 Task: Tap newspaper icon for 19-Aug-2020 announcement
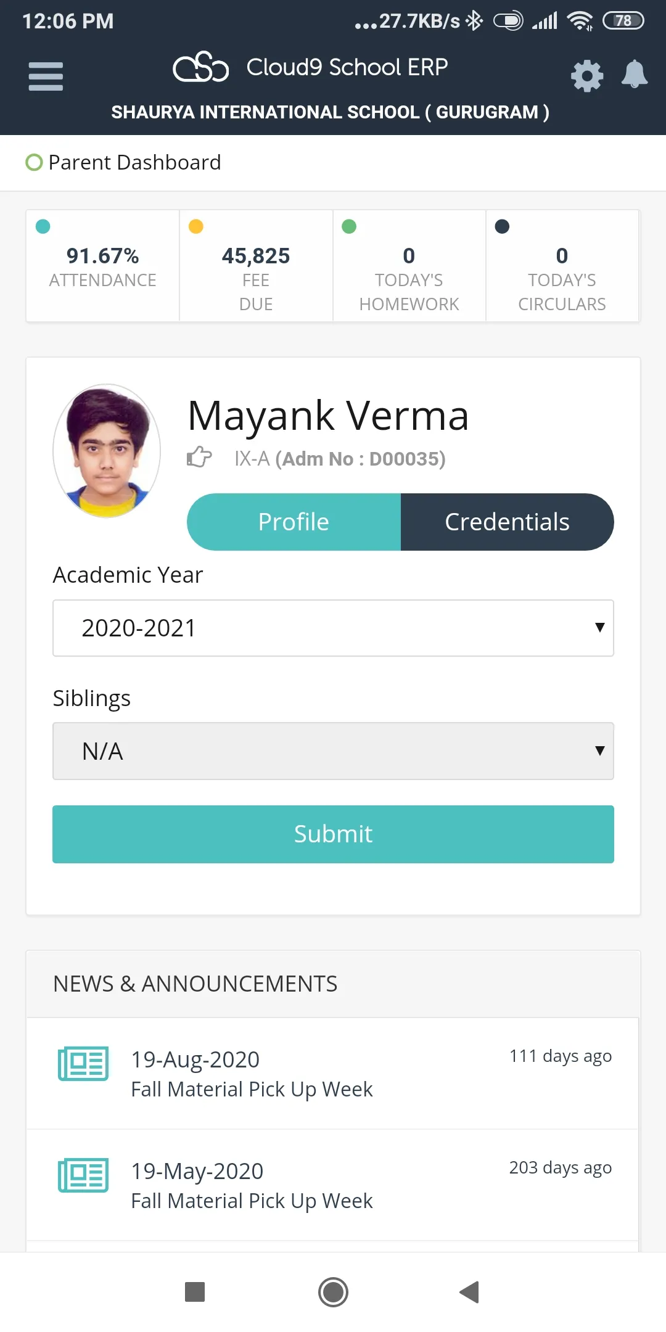tap(83, 1063)
